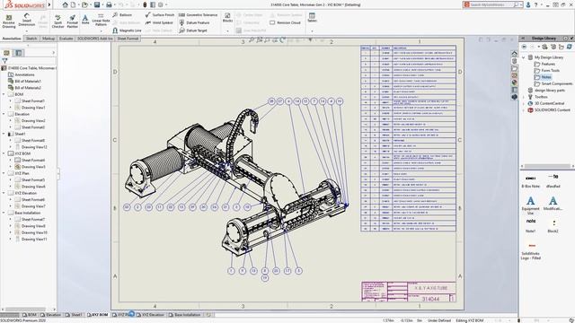Insert a Weld Symbol
Image resolution: width=575 pixels, height=323 pixels.
(159, 22)
